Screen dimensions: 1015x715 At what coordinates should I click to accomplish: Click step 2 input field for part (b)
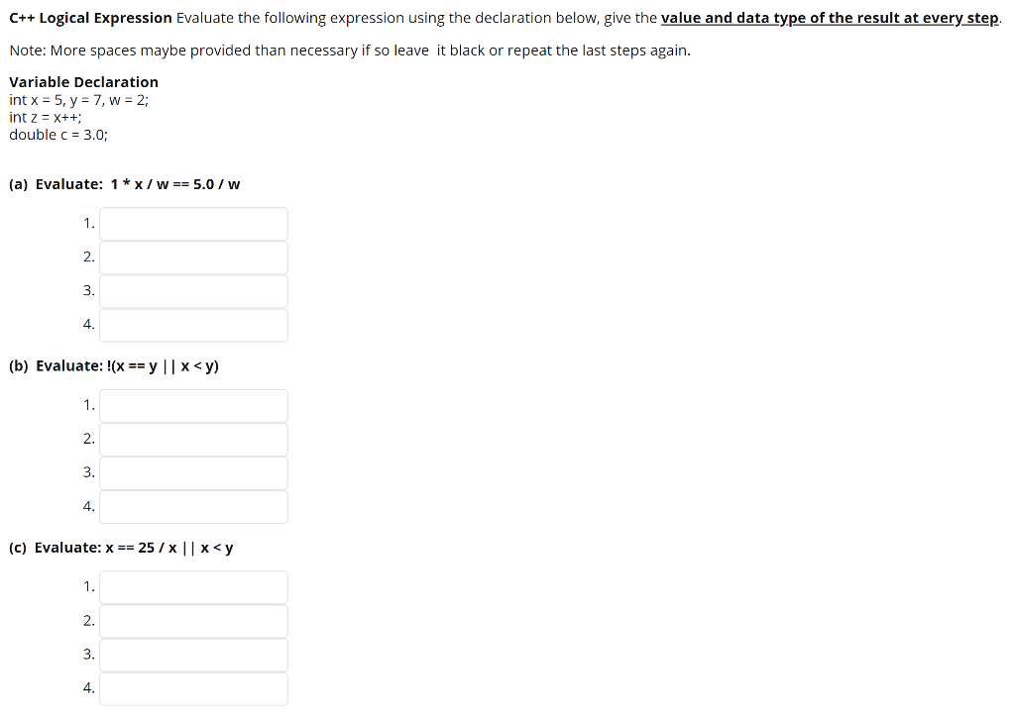193,439
